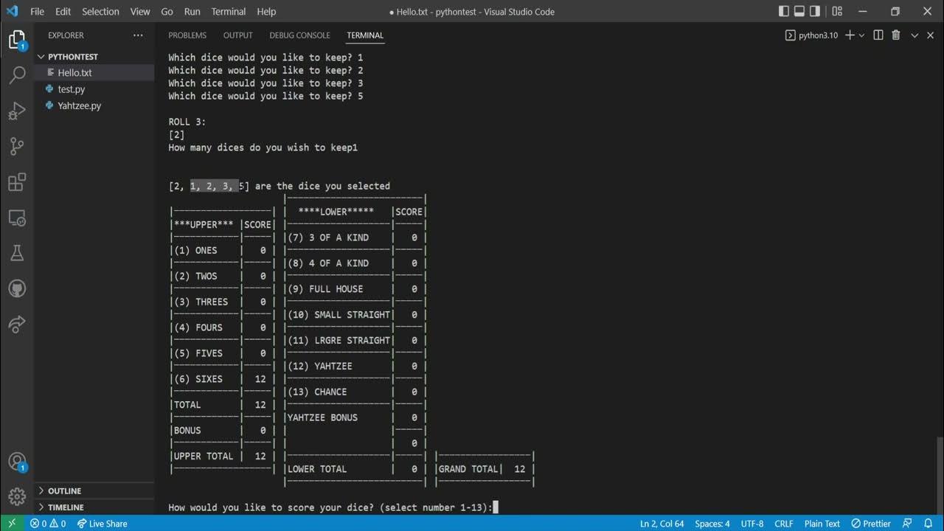Open the Selection menu
This screenshot has width=944, height=531.
100,11
